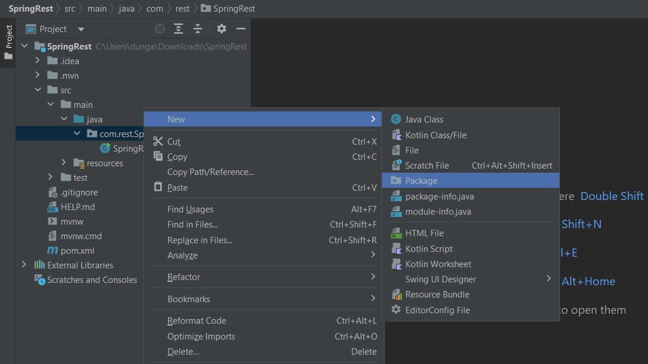The height and width of the screenshot is (364, 648).
Task: Expand the .idea folder
Action: tap(37, 60)
